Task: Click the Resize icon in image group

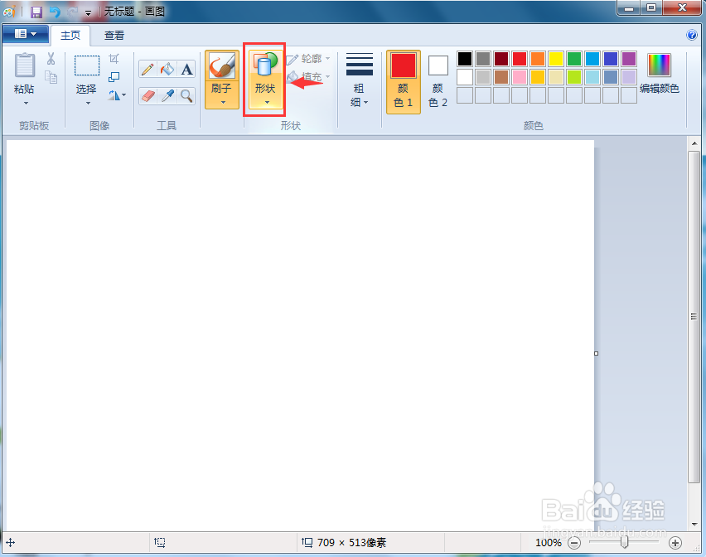Action: 114,77
